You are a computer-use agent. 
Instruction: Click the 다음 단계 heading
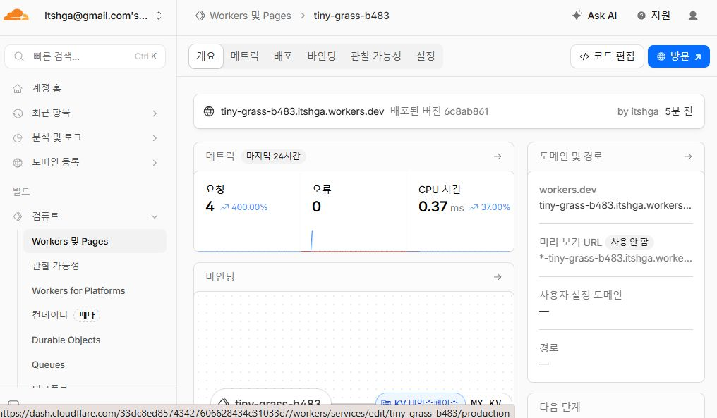(x=560, y=407)
